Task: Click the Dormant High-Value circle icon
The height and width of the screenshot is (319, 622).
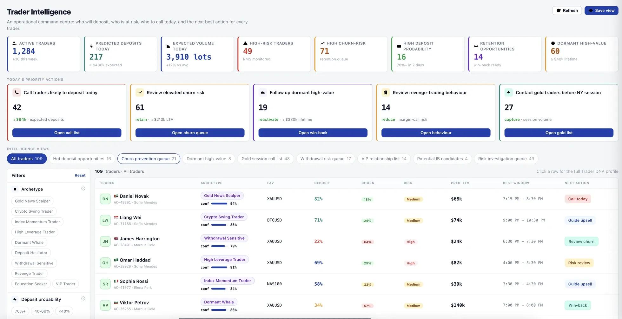Action: (553, 43)
